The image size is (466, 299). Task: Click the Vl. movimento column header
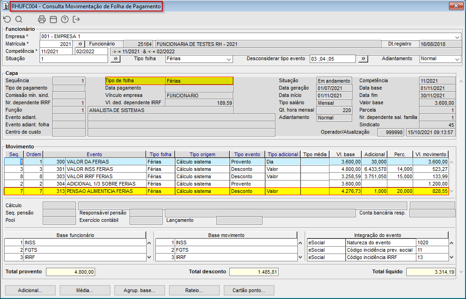click(x=430, y=154)
